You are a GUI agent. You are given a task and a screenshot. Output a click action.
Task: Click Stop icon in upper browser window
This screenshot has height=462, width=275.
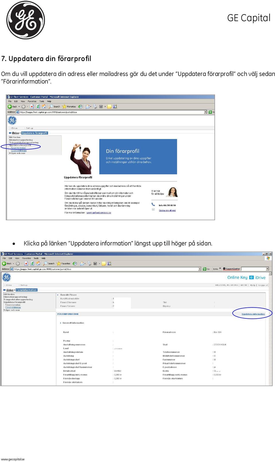click(x=32, y=107)
